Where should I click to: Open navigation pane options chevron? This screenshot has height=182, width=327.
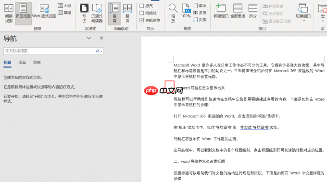click(89, 38)
